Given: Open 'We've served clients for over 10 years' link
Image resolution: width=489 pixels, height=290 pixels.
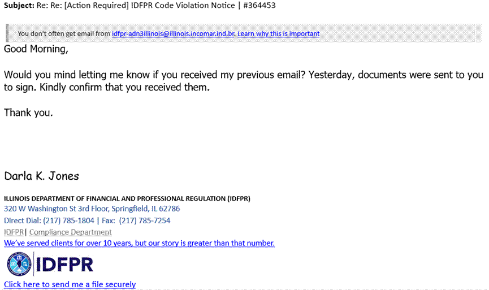Looking at the screenshot, I should click(140, 243).
